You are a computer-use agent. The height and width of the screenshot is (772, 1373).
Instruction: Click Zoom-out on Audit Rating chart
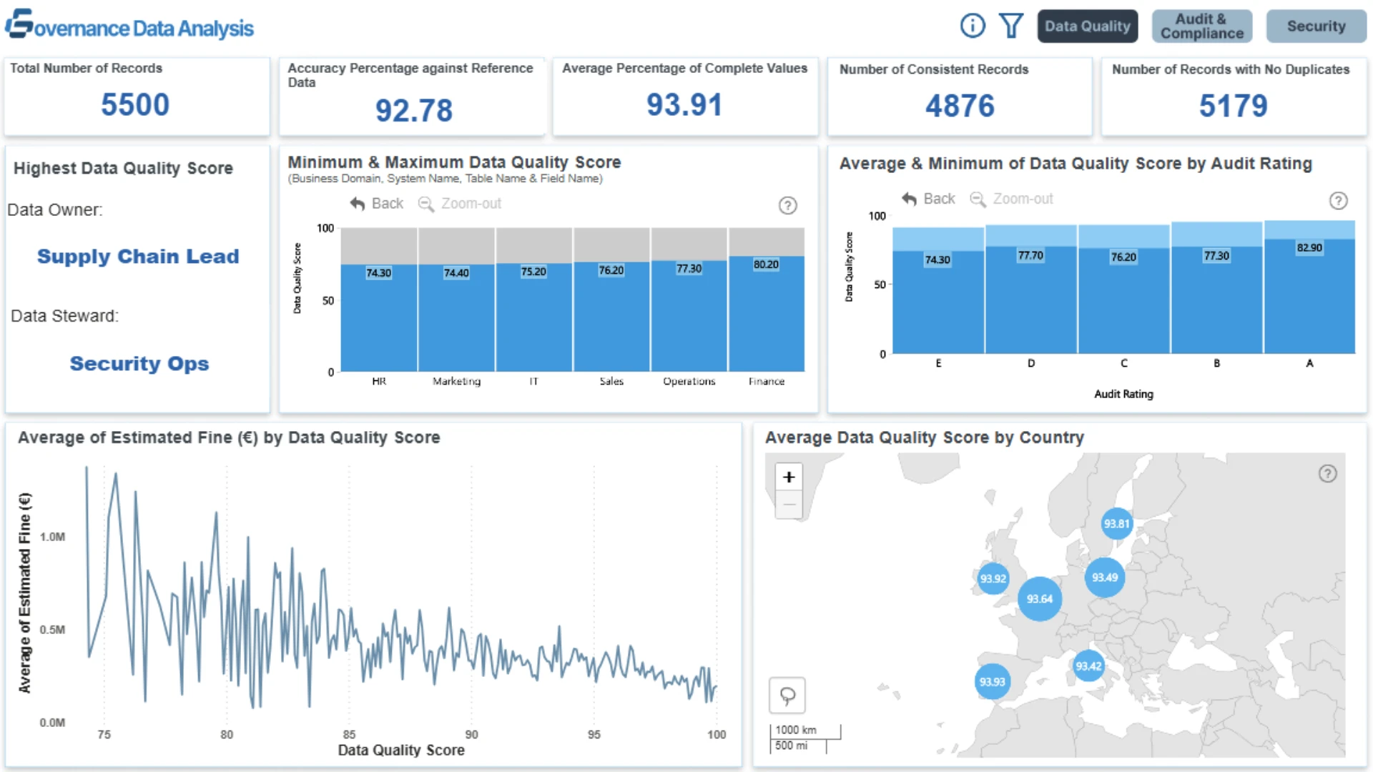[x=1011, y=199]
